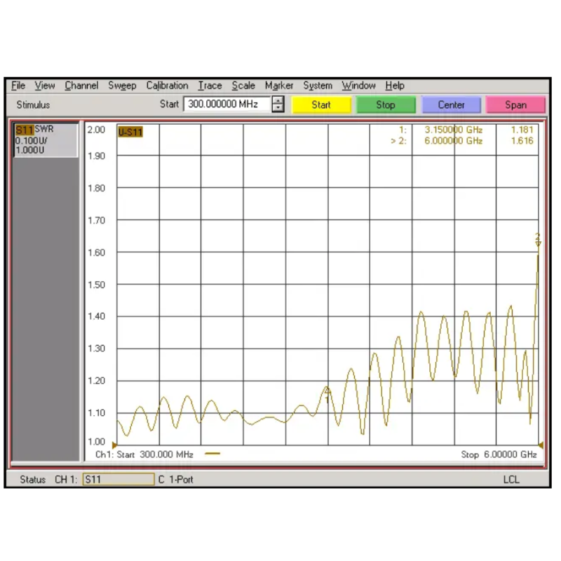
Task: Decrement start frequency with the down arrow
Action: point(278,109)
